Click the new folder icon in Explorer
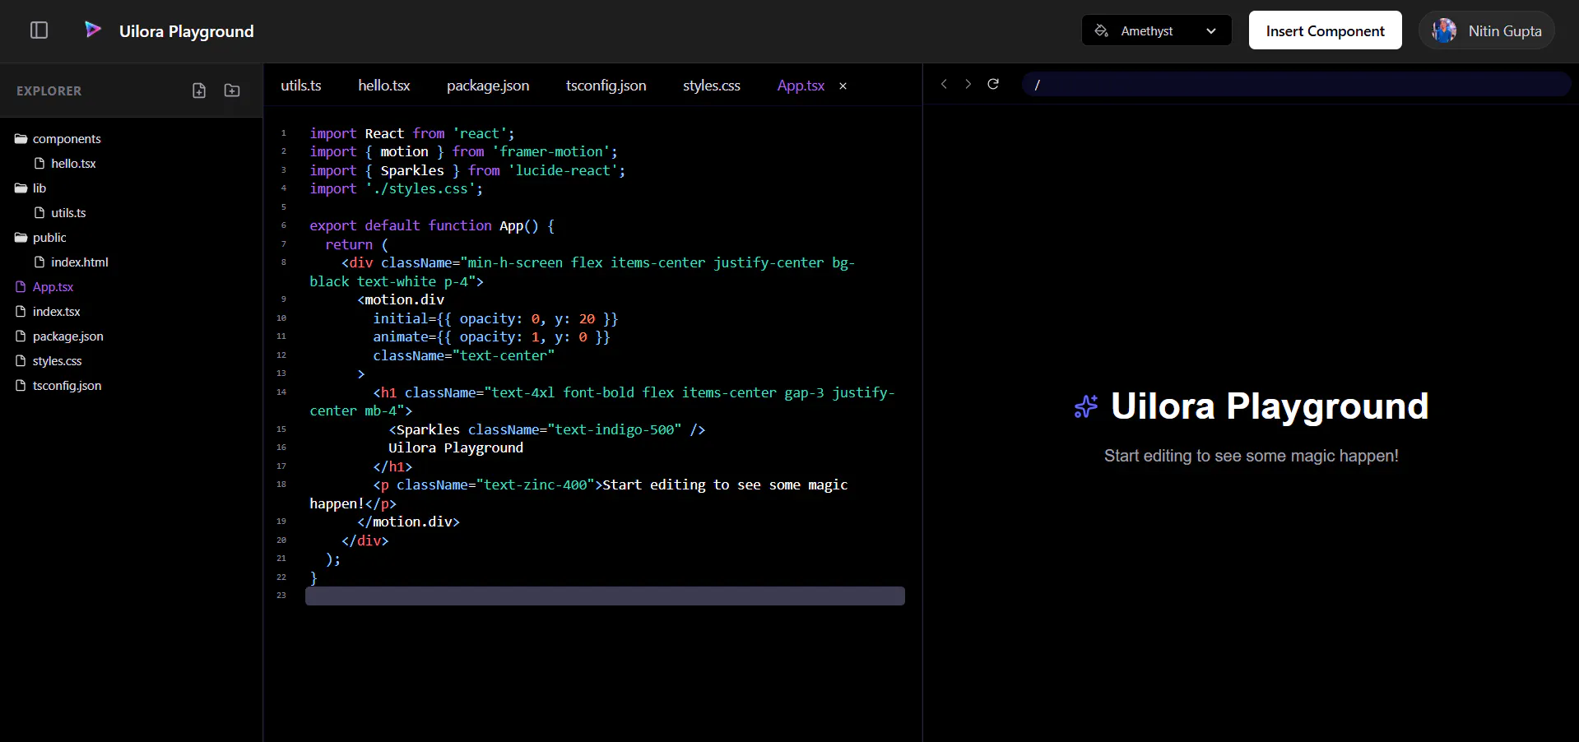 pos(232,90)
